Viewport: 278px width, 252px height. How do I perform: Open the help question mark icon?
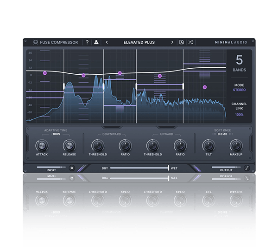pyautogui.click(x=87, y=42)
